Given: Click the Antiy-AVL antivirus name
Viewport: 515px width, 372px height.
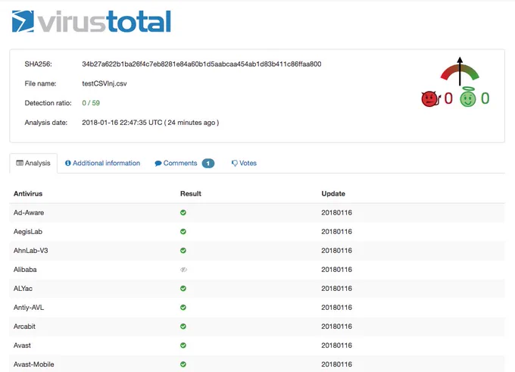Looking at the screenshot, I should 29,308.
